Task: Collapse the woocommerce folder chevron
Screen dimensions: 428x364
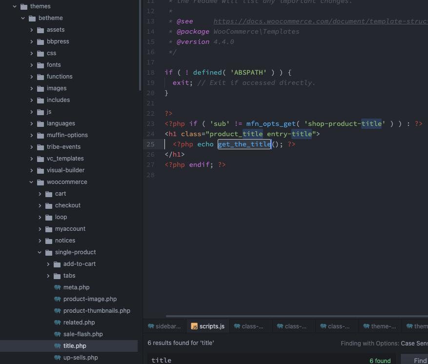Action: pyautogui.click(x=31, y=182)
